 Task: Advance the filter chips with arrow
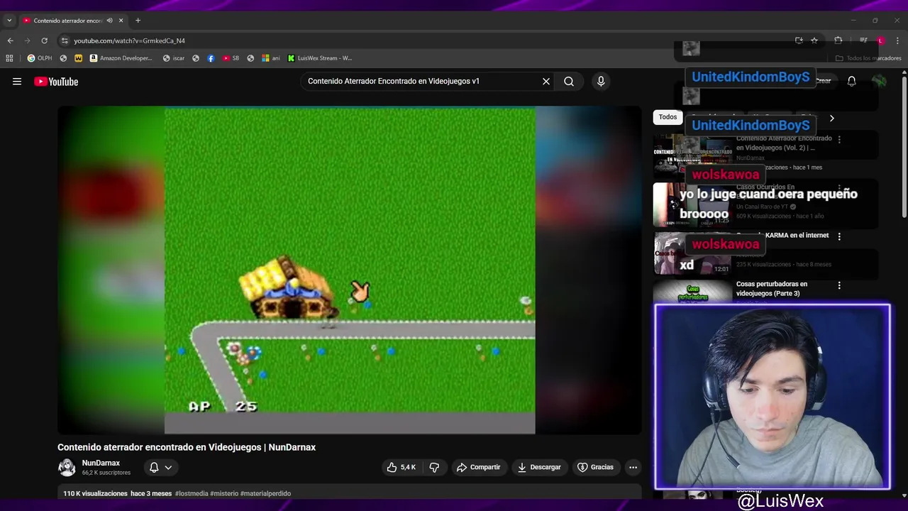[x=831, y=118]
